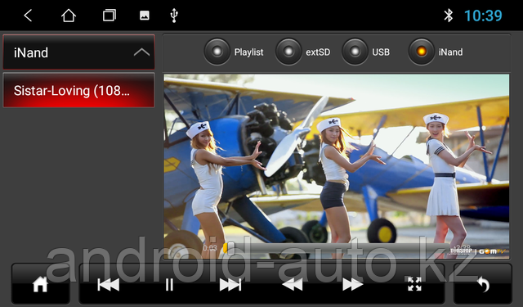Click the video progress bar handle
This screenshot has width=523, height=307.
226,248
